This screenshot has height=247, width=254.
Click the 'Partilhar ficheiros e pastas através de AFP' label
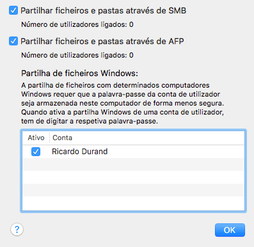102,41
